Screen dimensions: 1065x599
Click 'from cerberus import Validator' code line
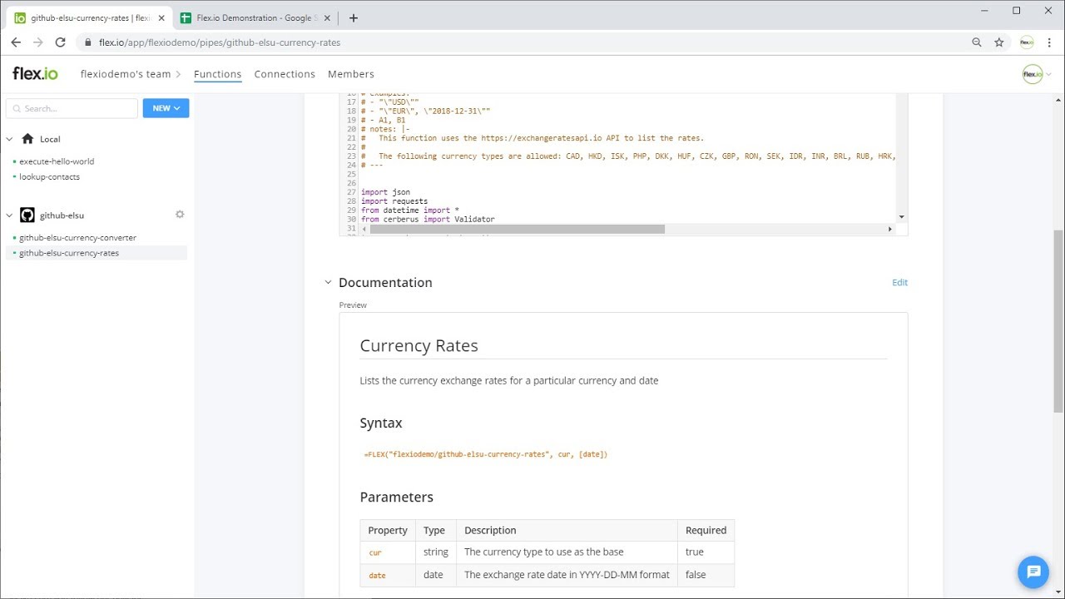[x=428, y=220]
